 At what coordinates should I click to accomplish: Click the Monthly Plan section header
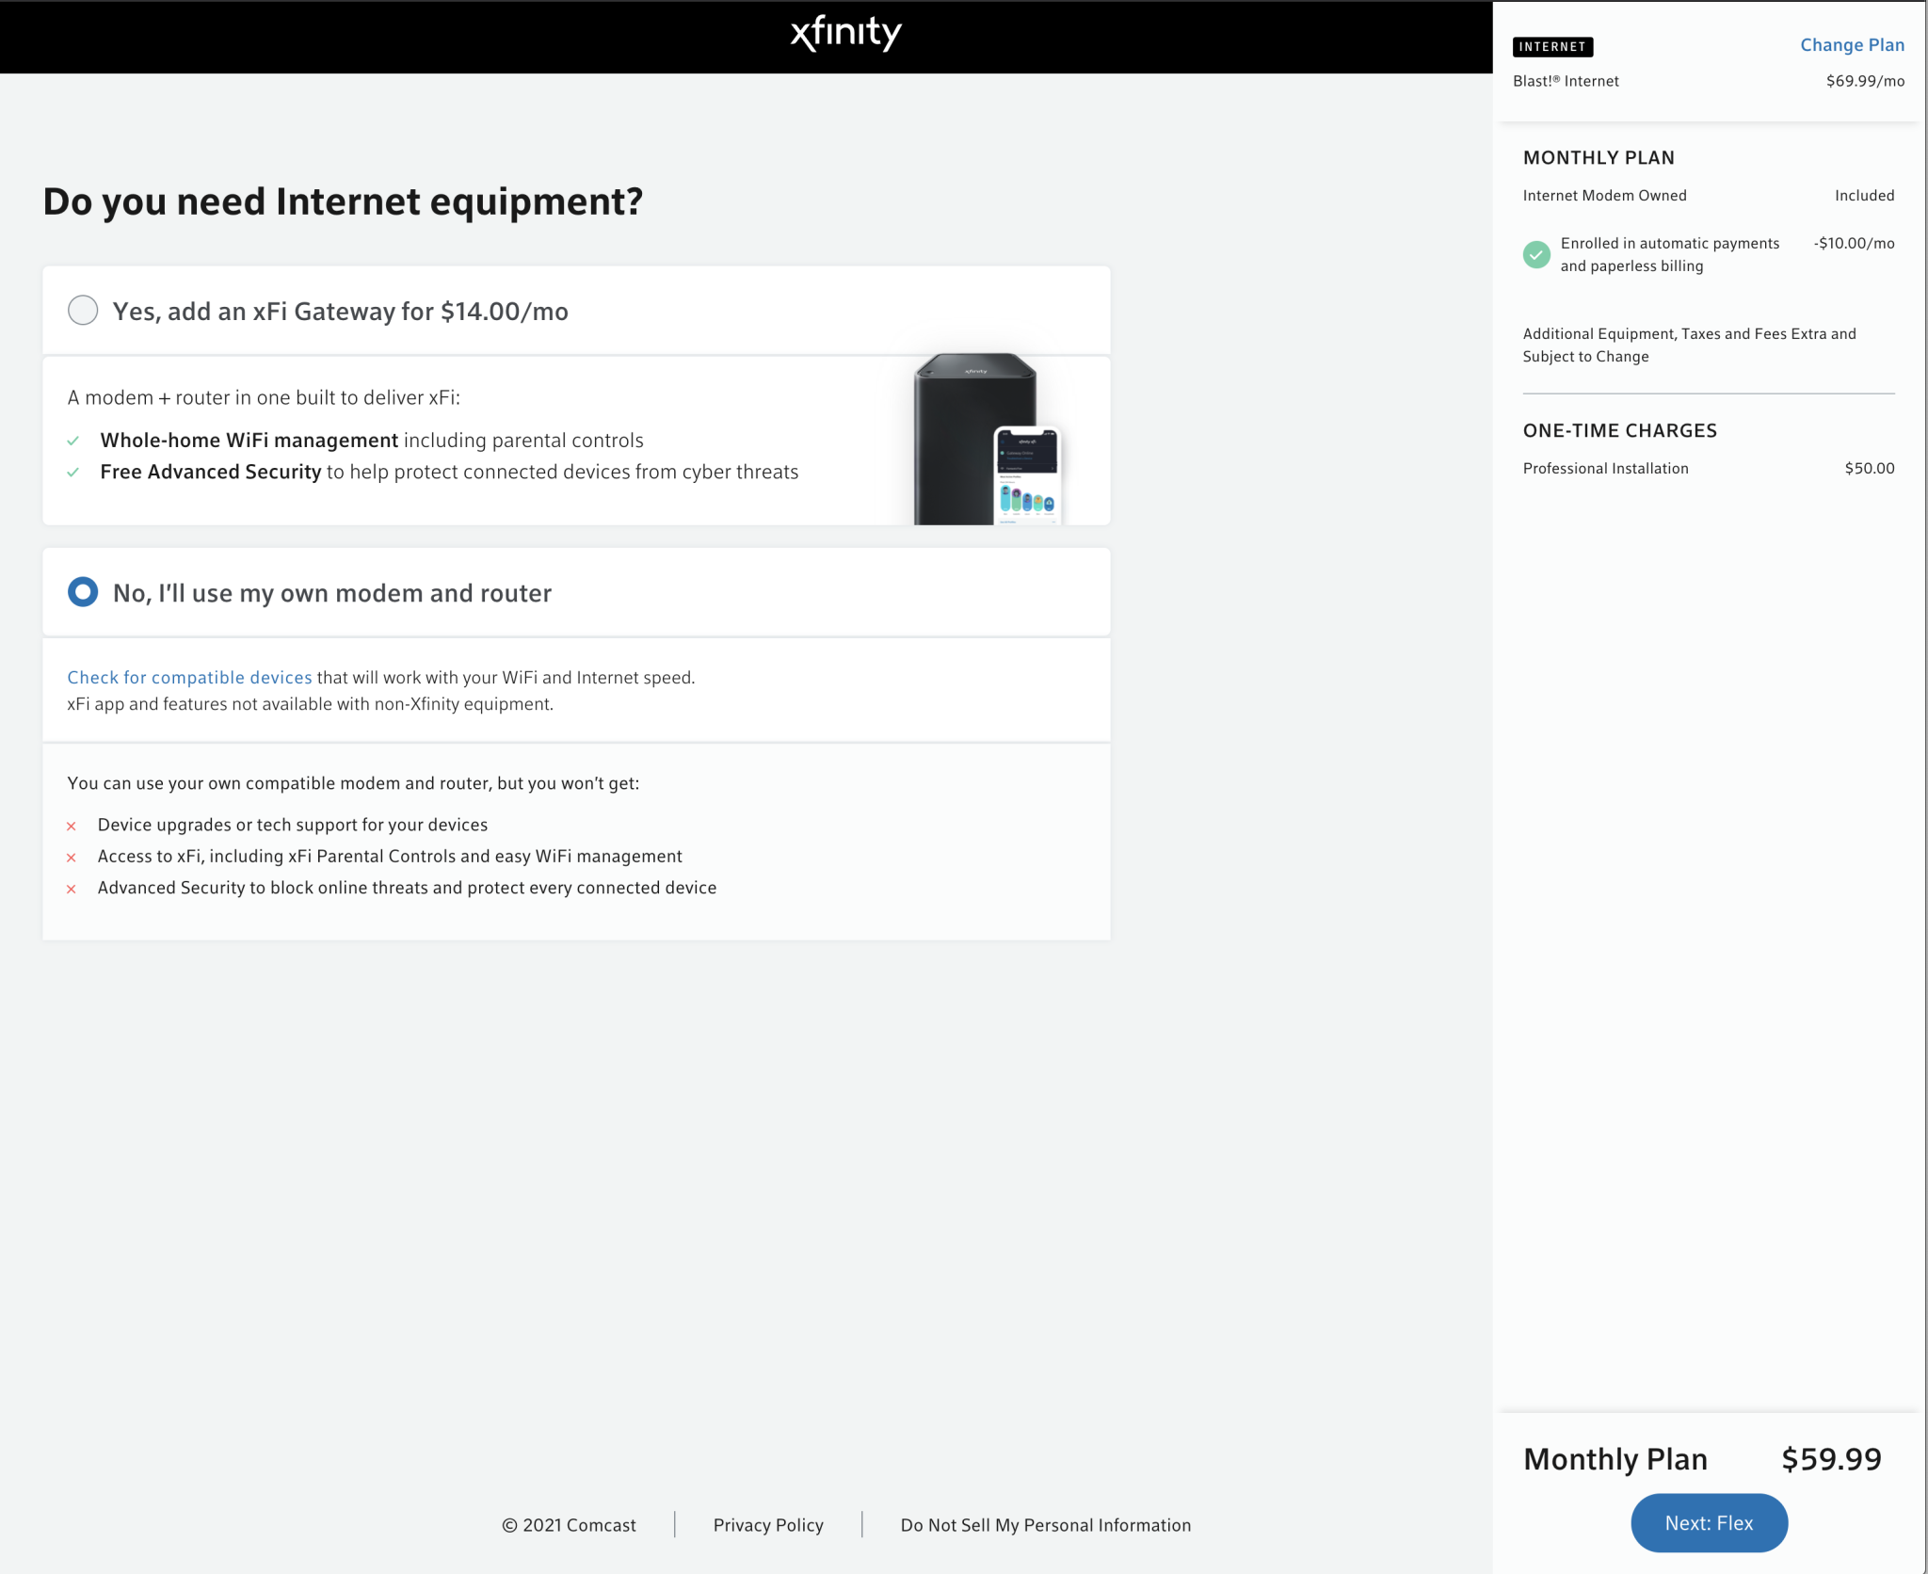1598,157
